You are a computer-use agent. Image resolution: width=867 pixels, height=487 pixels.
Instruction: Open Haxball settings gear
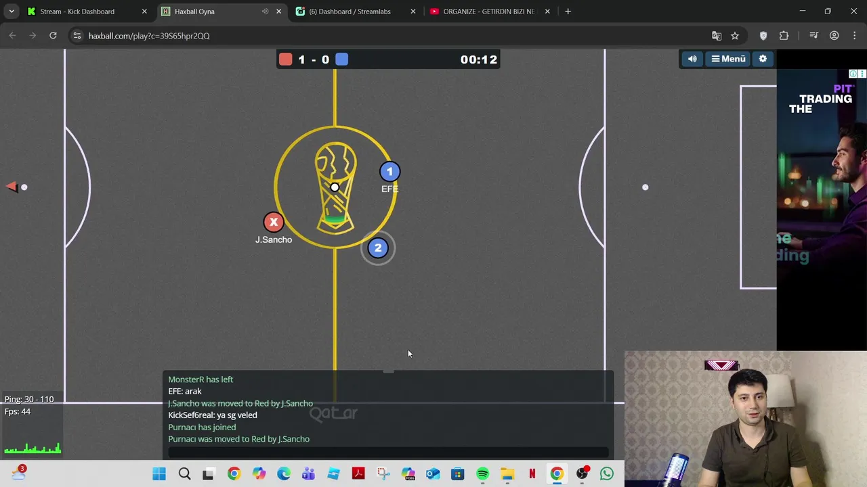[763, 59]
